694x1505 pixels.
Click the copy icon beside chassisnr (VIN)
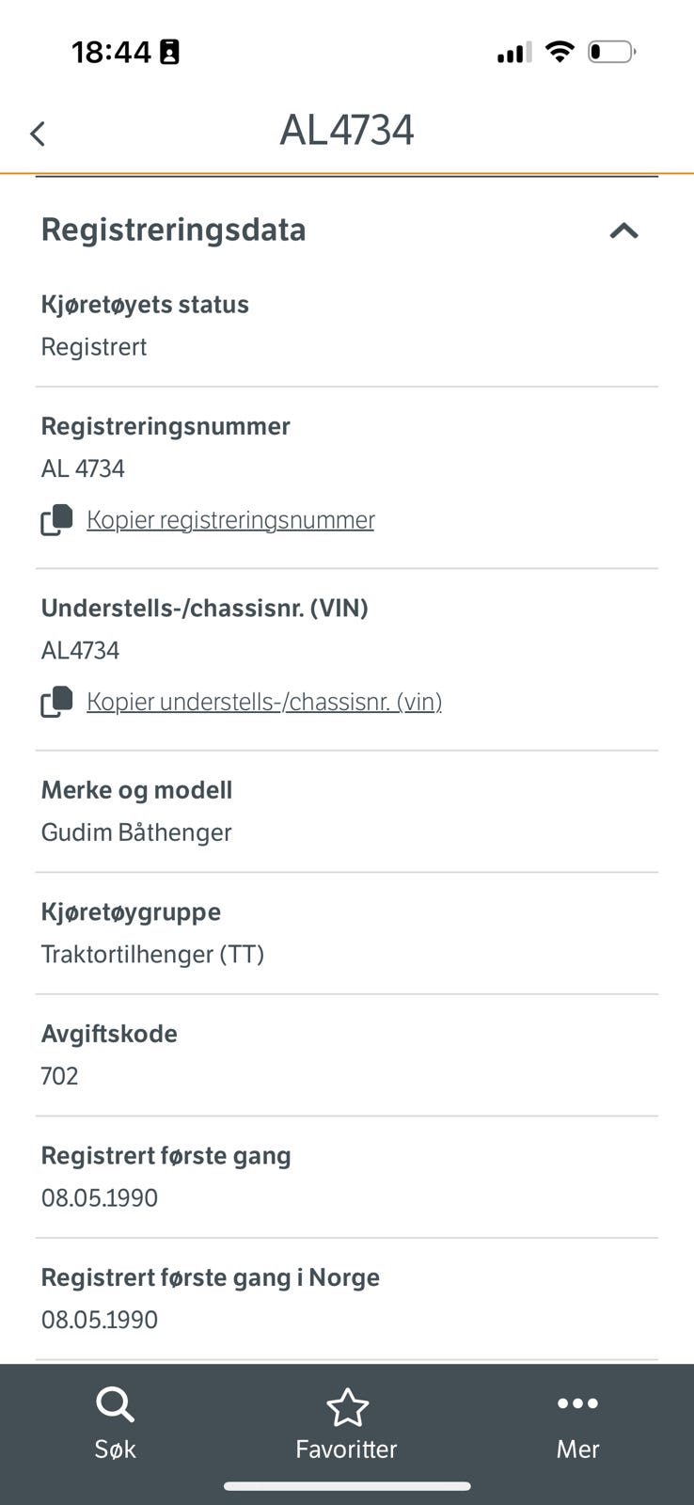(55, 701)
